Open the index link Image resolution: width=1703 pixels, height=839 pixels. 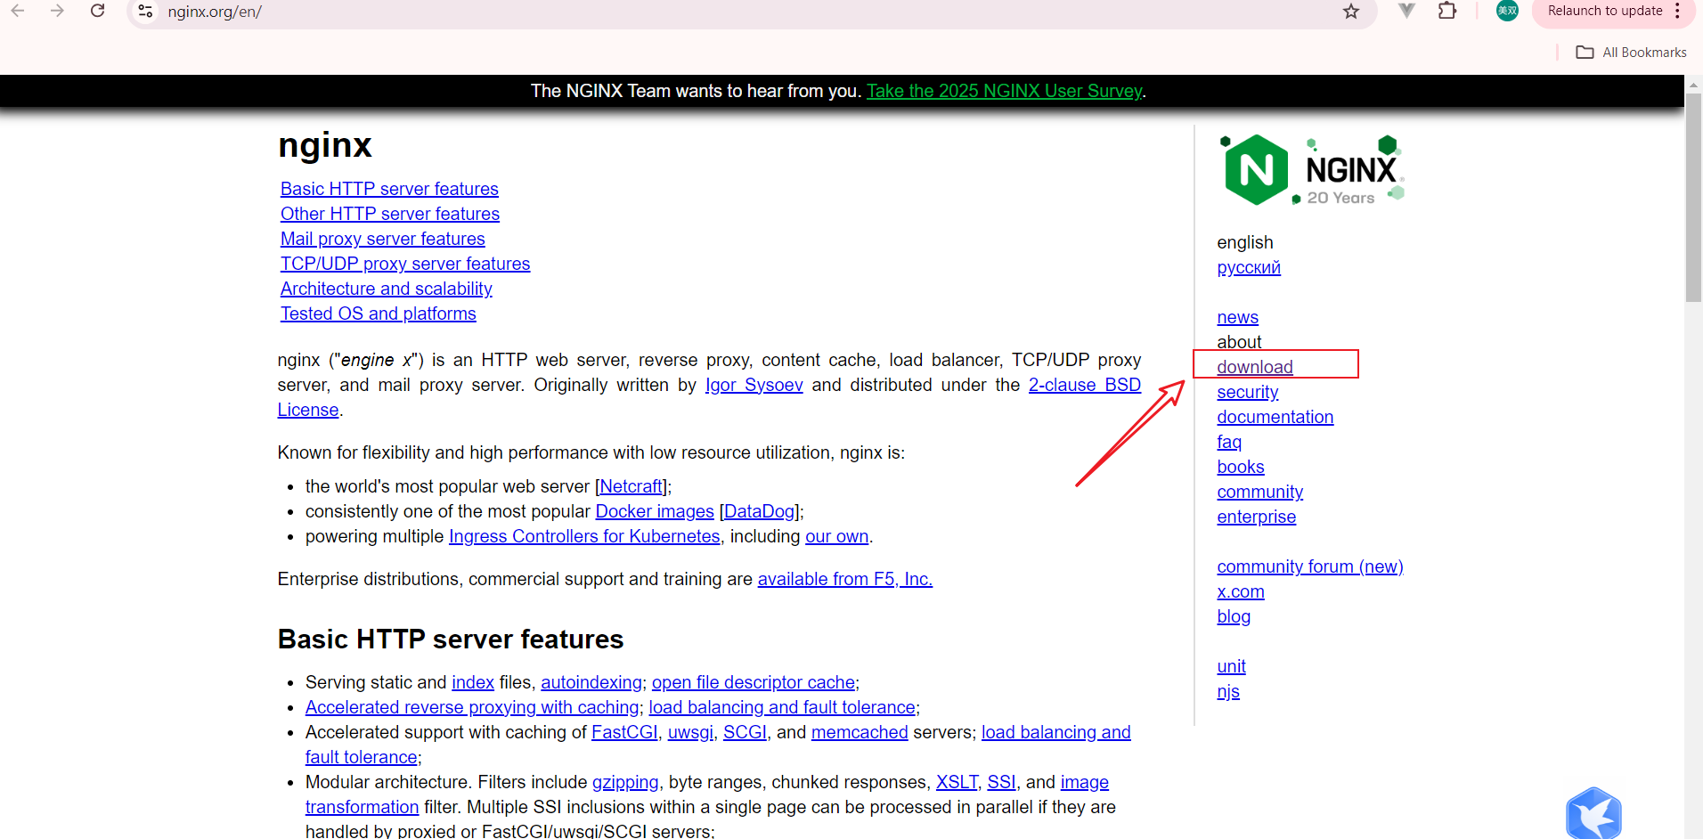point(473,682)
